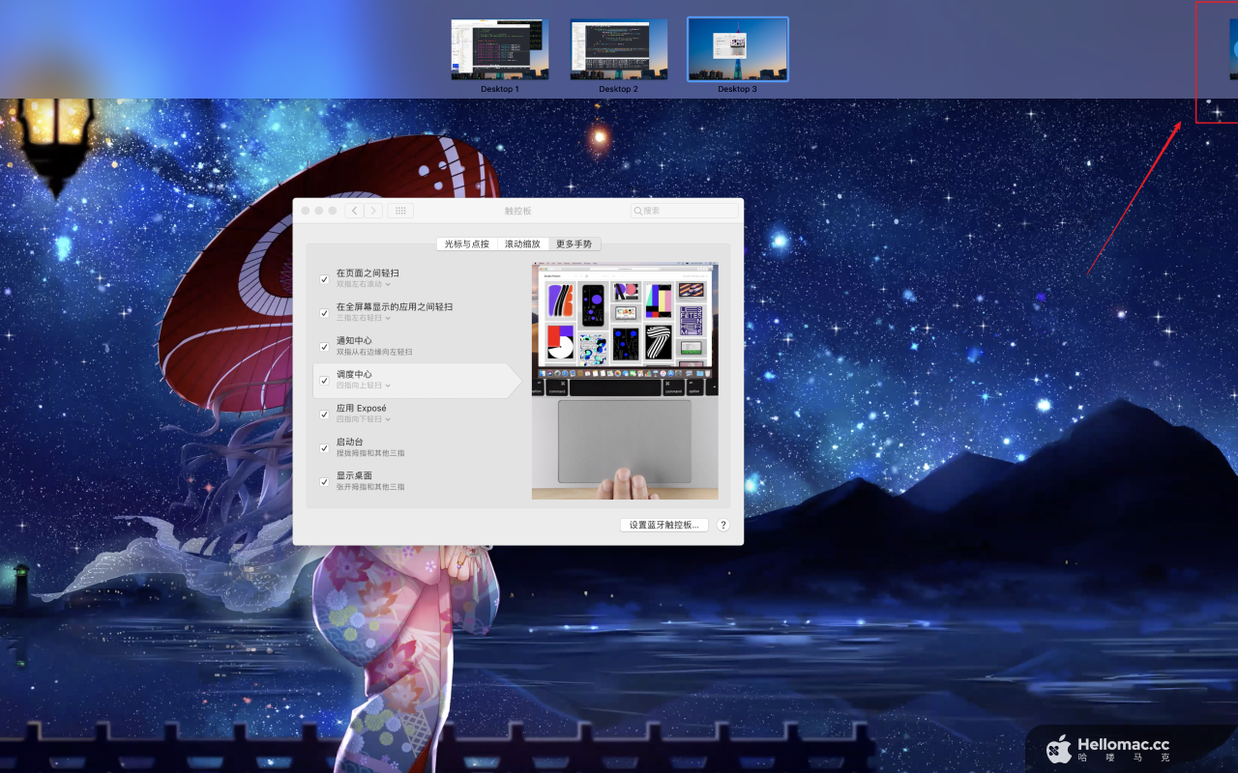Viewport: 1238px width, 773px height.
Task: Switch to the 滚动缩放 tab
Action: (522, 244)
